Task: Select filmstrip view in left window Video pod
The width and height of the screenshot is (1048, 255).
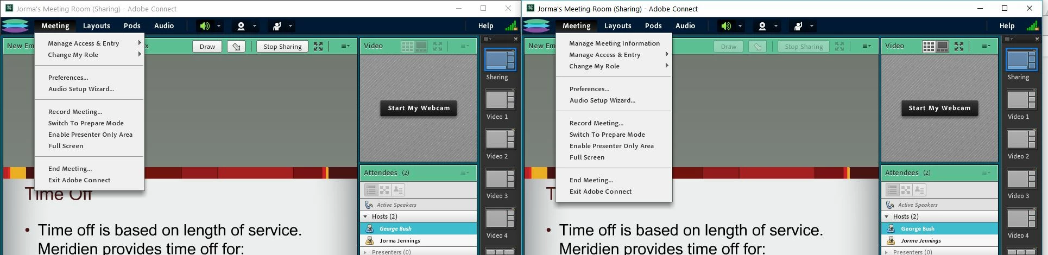Action: point(421,47)
